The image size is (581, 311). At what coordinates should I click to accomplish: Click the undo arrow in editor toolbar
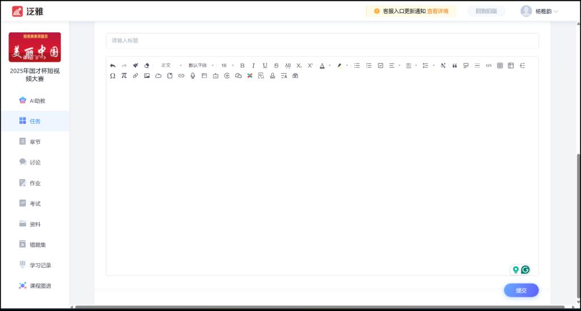point(113,66)
